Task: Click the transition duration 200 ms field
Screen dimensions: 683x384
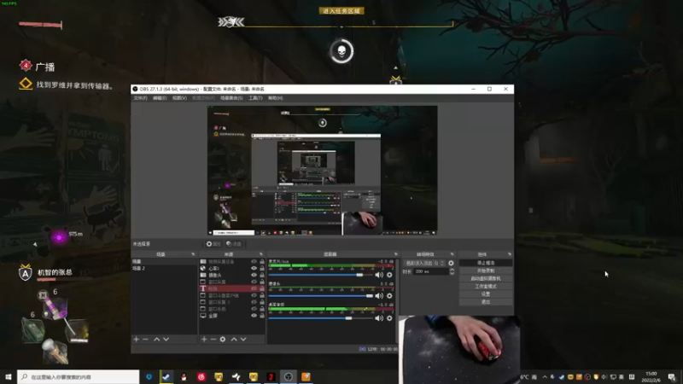Action: [x=430, y=271]
